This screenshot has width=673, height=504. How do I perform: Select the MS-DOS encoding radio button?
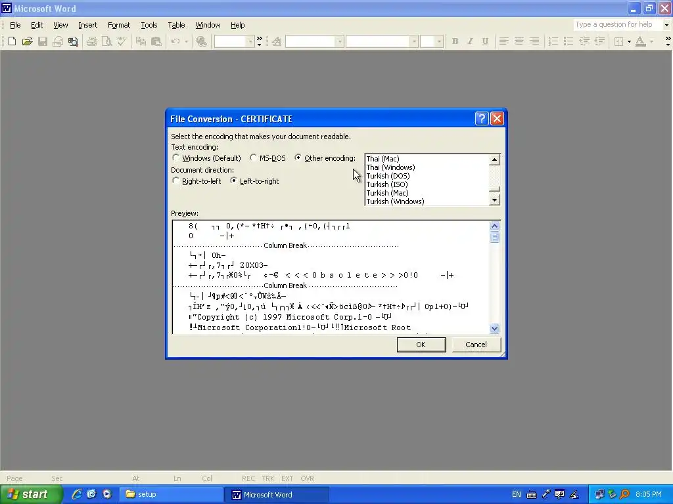point(253,157)
